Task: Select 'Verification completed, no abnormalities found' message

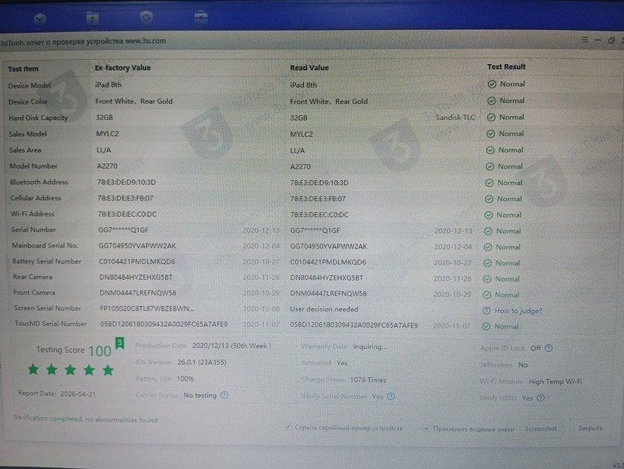Action: pyautogui.click(x=86, y=419)
